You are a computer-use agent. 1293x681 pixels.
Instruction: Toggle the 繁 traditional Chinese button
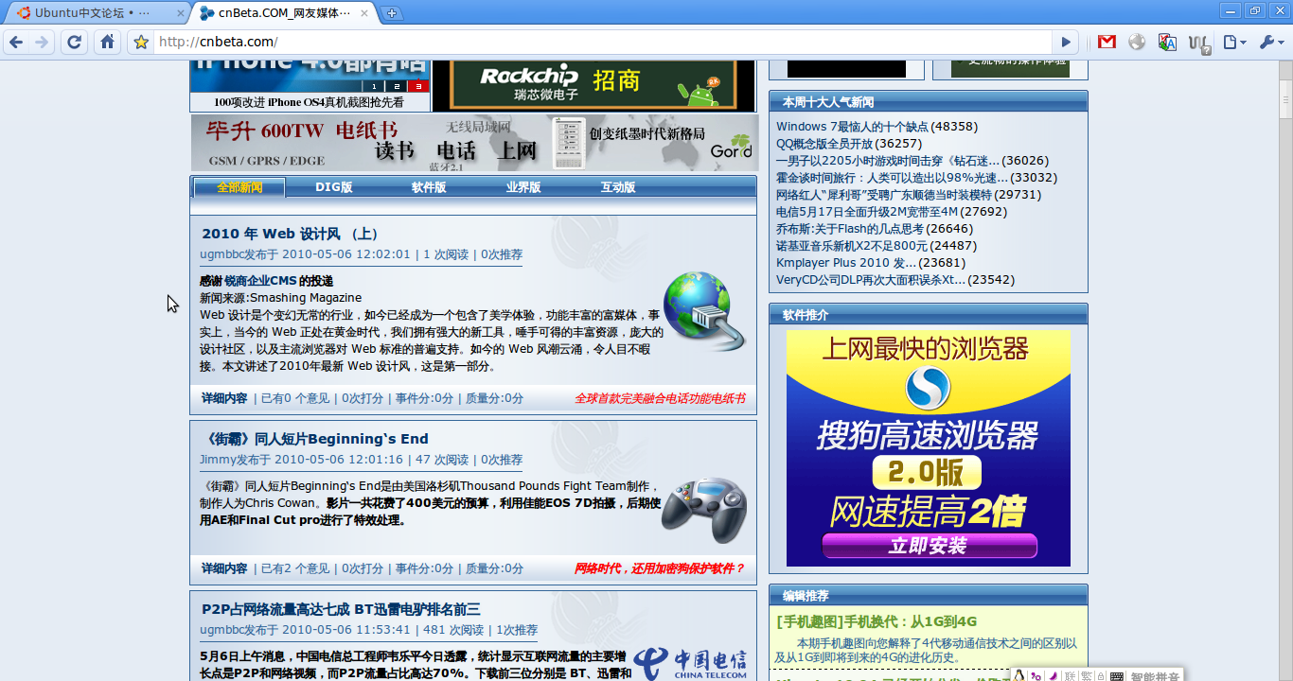point(1087,675)
